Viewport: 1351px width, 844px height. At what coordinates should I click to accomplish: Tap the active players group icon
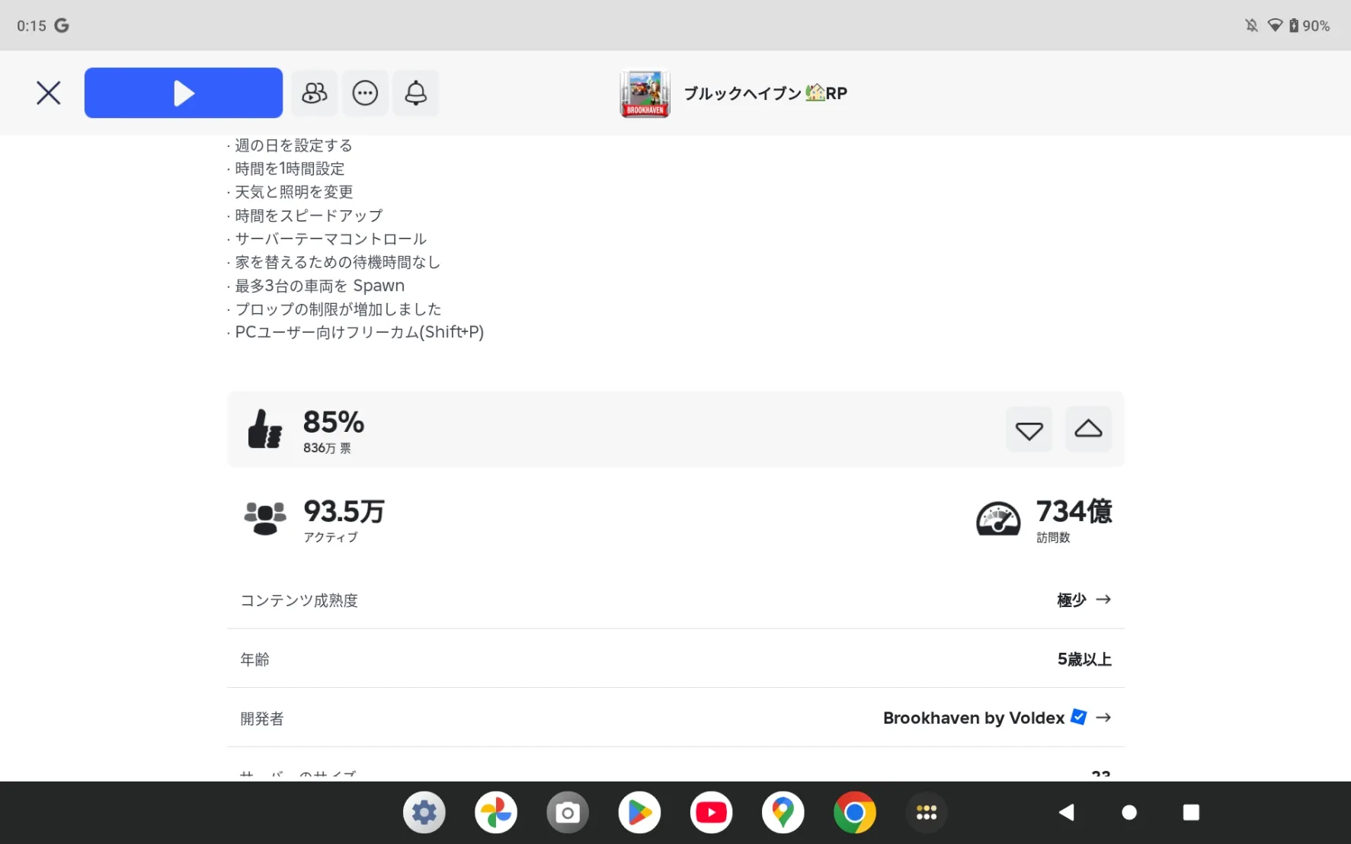265,518
